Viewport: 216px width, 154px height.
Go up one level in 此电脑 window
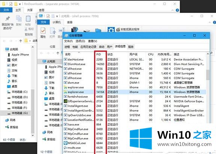[x=58, y=53]
